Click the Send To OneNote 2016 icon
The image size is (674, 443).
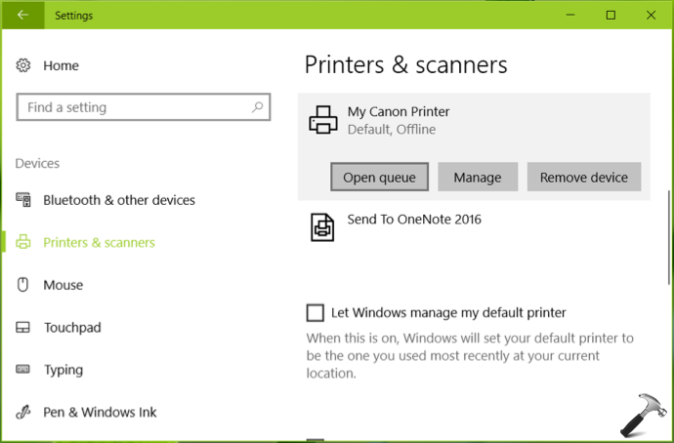322,227
